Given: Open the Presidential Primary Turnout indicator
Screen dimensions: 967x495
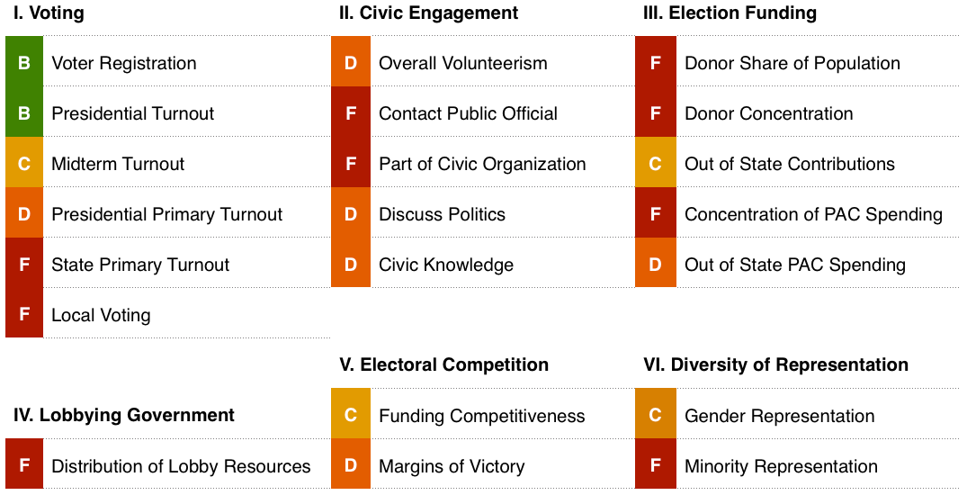Looking at the screenshot, I should click(166, 214).
